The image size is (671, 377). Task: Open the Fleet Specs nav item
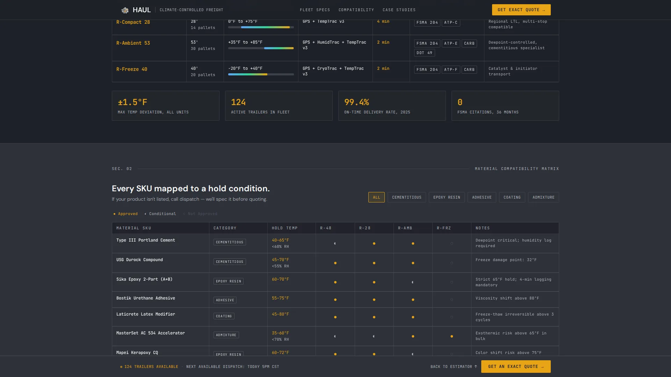pyautogui.click(x=315, y=10)
